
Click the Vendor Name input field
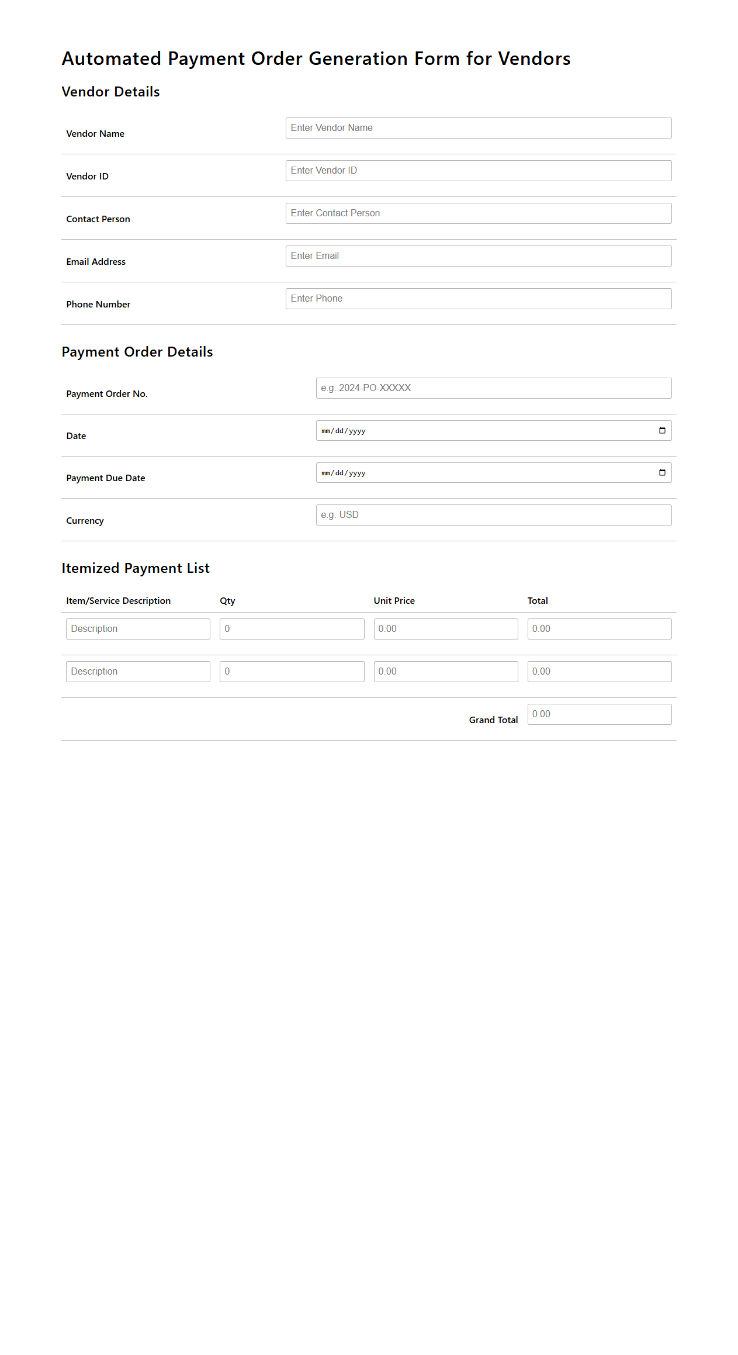(478, 128)
